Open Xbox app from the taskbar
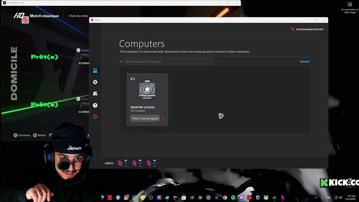The width and height of the screenshot is (359, 202). click(x=266, y=198)
